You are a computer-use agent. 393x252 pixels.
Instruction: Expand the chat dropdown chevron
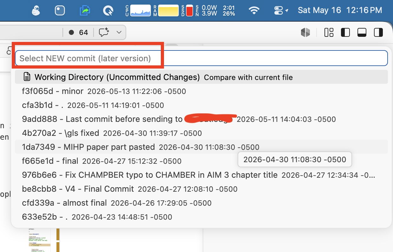point(119,32)
